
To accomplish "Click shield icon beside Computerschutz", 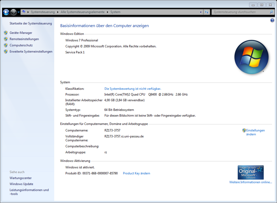I will 6,45.
